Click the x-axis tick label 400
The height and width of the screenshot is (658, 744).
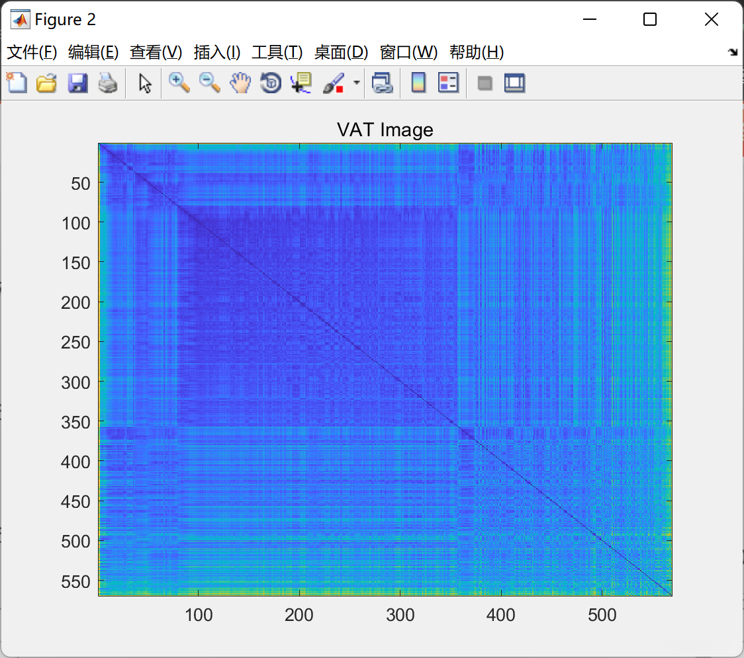pos(500,615)
